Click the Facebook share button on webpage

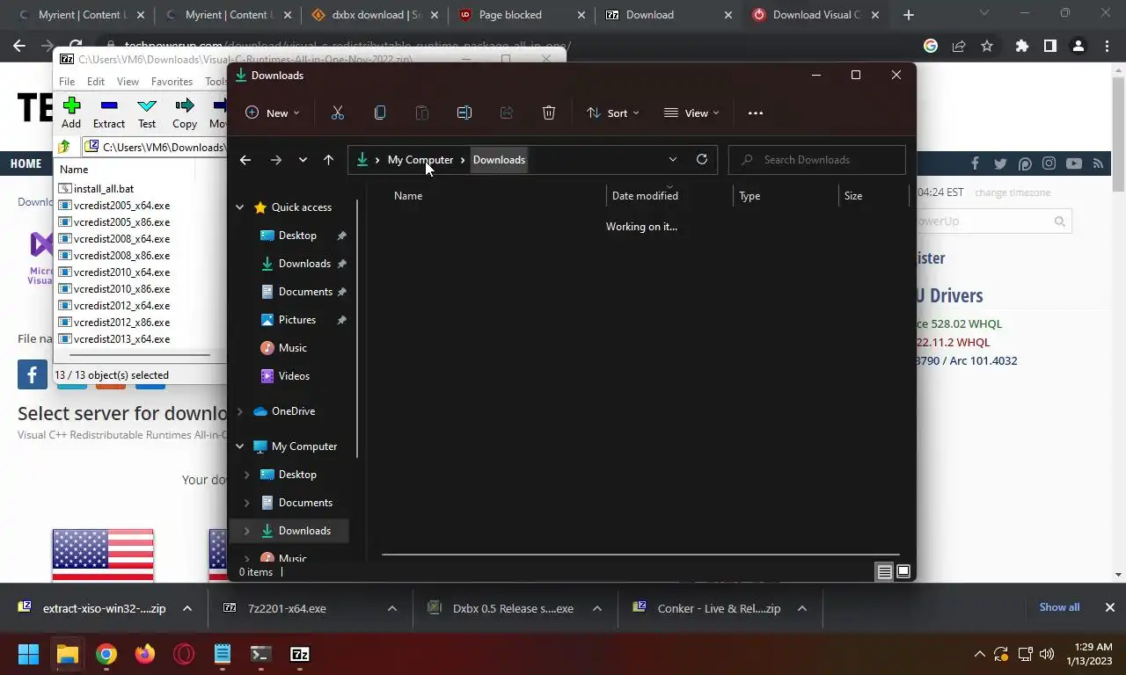click(x=33, y=374)
